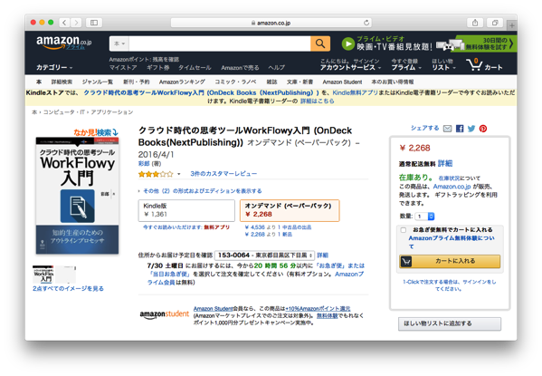Share on Pinterest icon

[483, 129]
